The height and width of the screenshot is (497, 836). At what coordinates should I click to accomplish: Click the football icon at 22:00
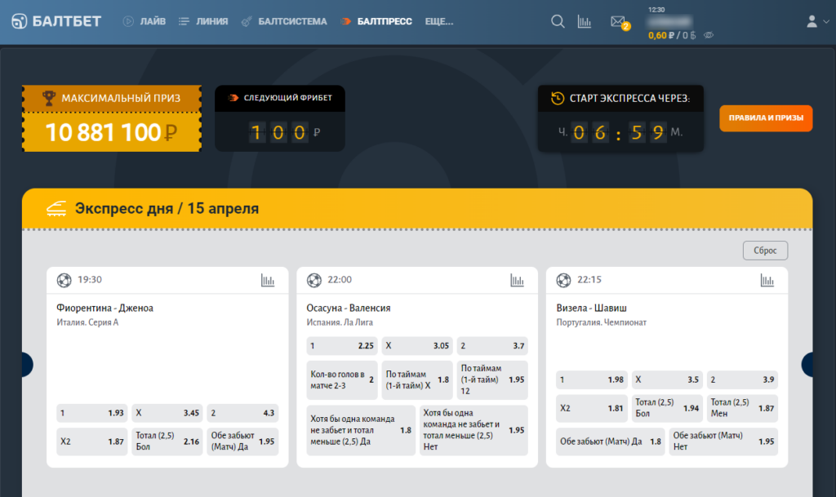click(x=314, y=280)
